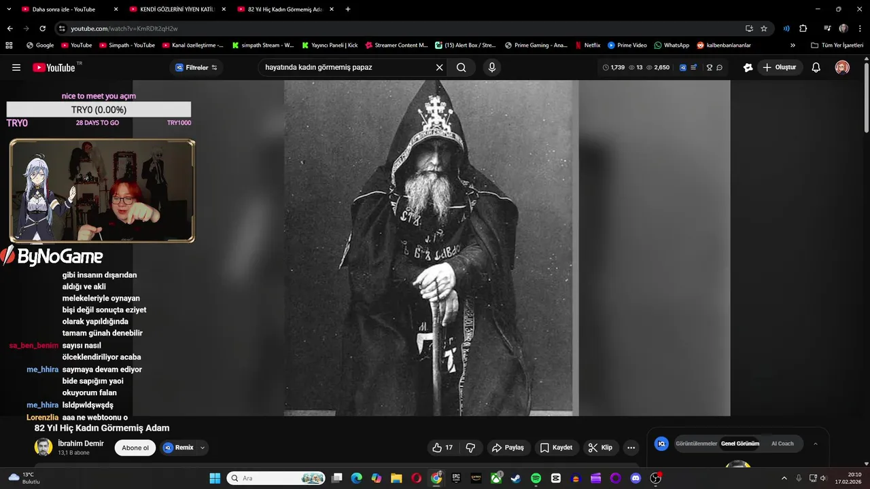The height and width of the screenshot is (489, 870).
Task: Collapse the vidIQ panel chevron
Action: pyautogui.click(x=816, y=443)
